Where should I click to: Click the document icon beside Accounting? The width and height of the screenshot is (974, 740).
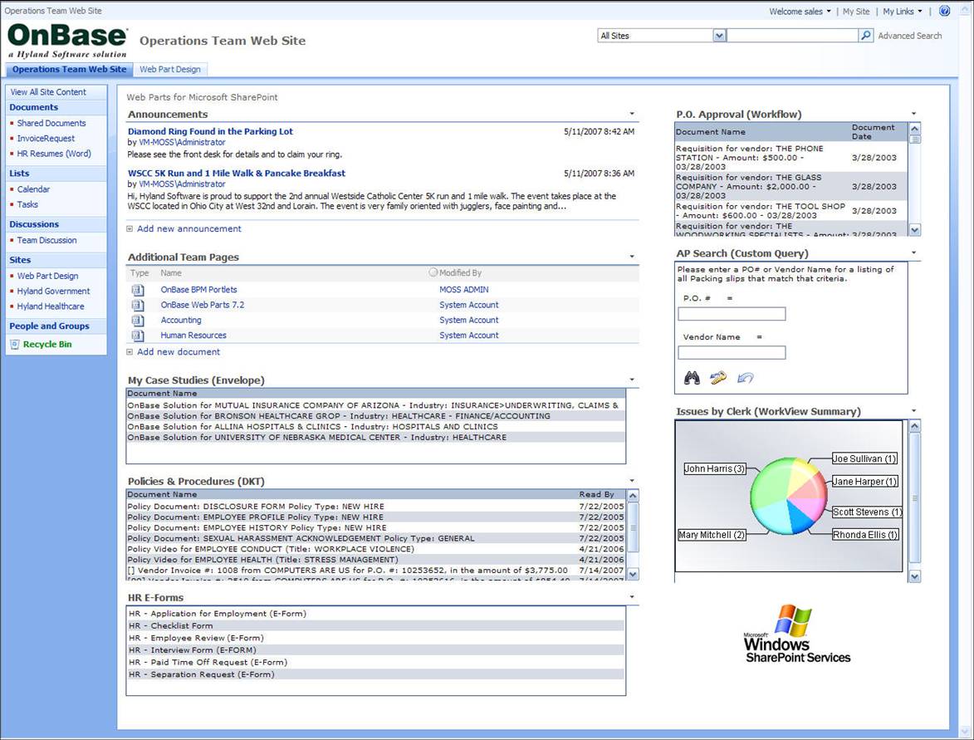(x=138, y=320)
